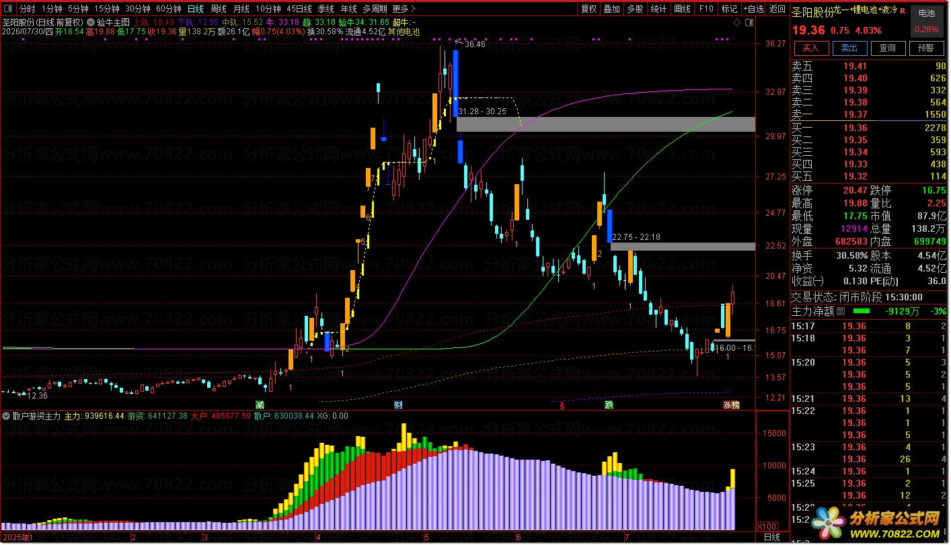Screen dimensions: 951x545
Task: Select the 日线 daily chart tab
Action: pyautogui.click(x=195, y=9)
